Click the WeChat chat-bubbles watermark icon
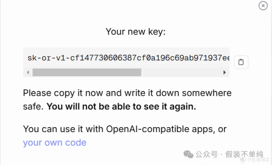This screenshot has width=272, height=165. 188,155
